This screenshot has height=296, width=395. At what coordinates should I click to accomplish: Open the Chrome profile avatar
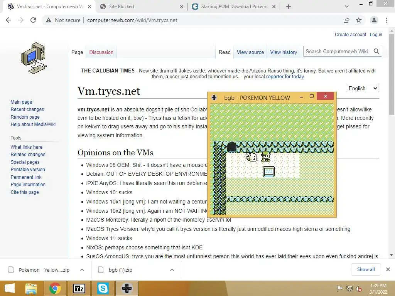[x=374, y=20]
